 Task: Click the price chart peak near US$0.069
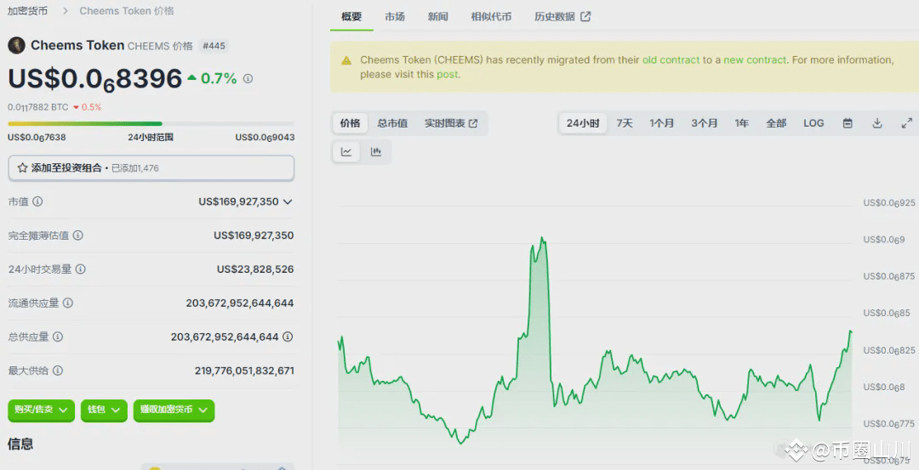tap(543, 239)
